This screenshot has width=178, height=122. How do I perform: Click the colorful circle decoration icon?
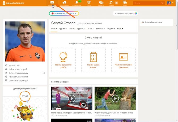(136, 13)
